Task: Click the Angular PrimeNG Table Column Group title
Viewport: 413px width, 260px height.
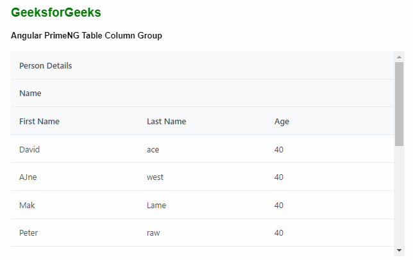Action: pos(87,36)
